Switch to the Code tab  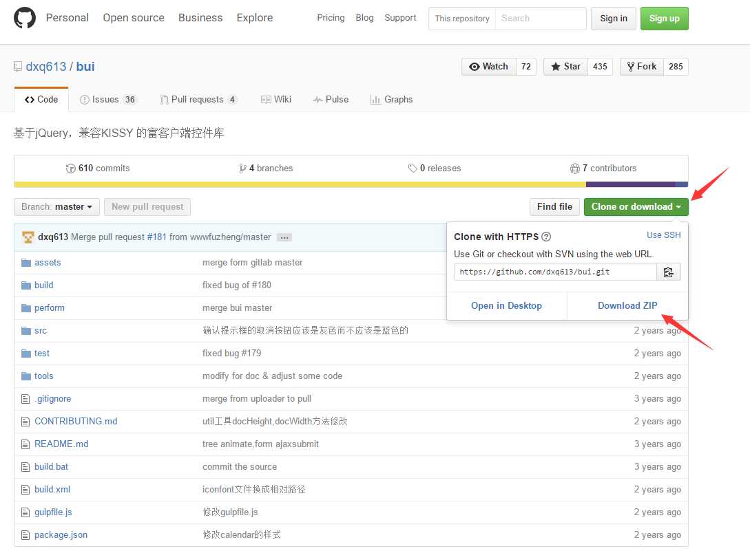click(41, 100)
